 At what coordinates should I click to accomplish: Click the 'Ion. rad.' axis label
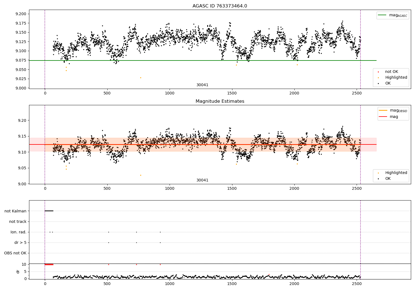click(x=19, y=232)
